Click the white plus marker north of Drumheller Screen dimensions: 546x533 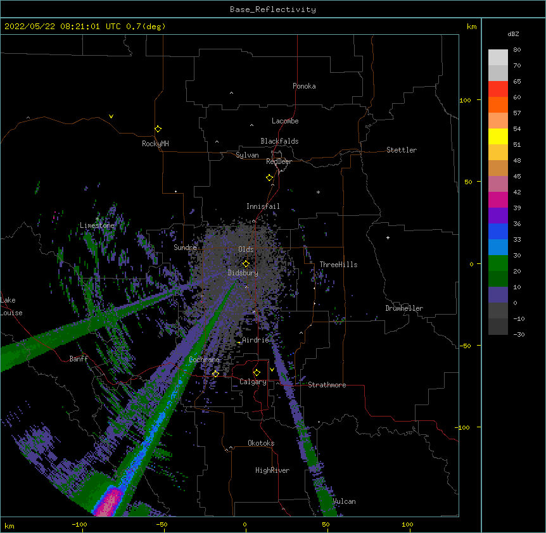388,237
